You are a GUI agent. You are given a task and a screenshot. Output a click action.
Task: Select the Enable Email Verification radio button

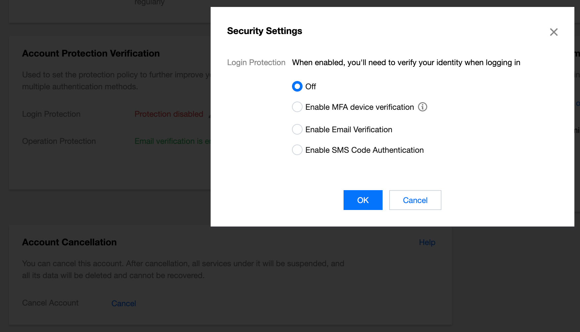click(297, 129)
